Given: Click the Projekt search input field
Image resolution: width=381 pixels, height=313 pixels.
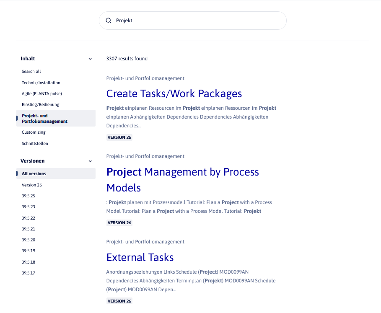Looking at the screenshot, I should [x=197, y=21].
